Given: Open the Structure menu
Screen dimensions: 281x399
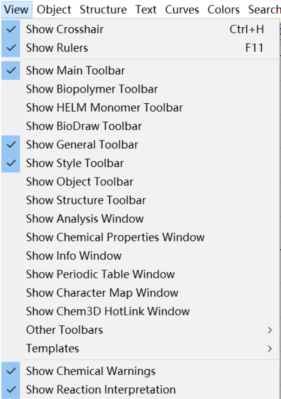Looking at the screenshot, I should coord(103,10).
